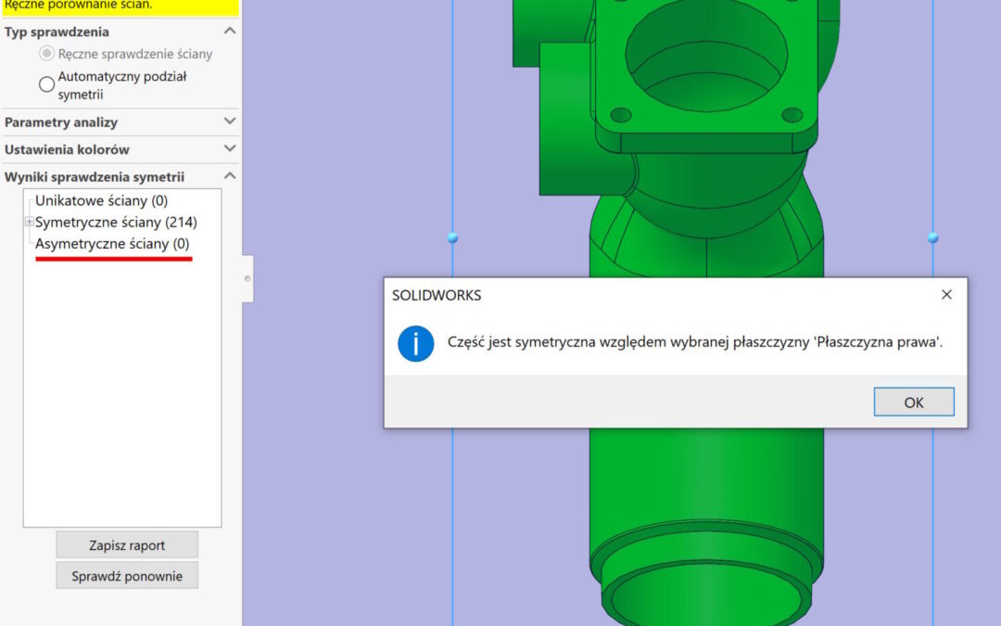Select Ręczne sprawdzenie ściany radio button
Screen dimensions: 1001x626
pyautogui.click(x=46, y=54)
